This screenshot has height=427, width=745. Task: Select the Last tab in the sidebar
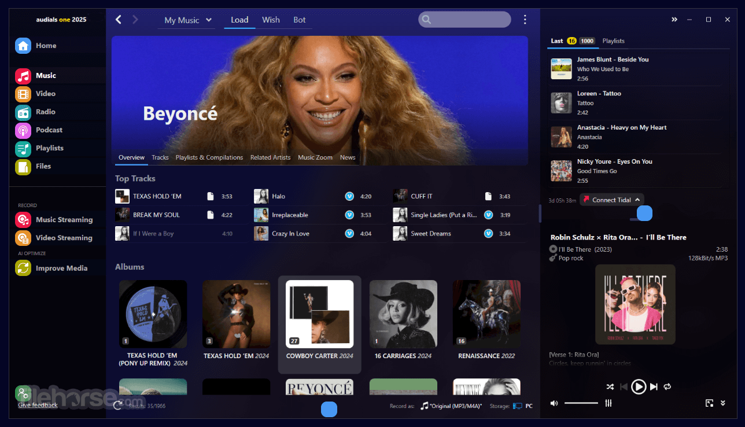tap(557, 41)
